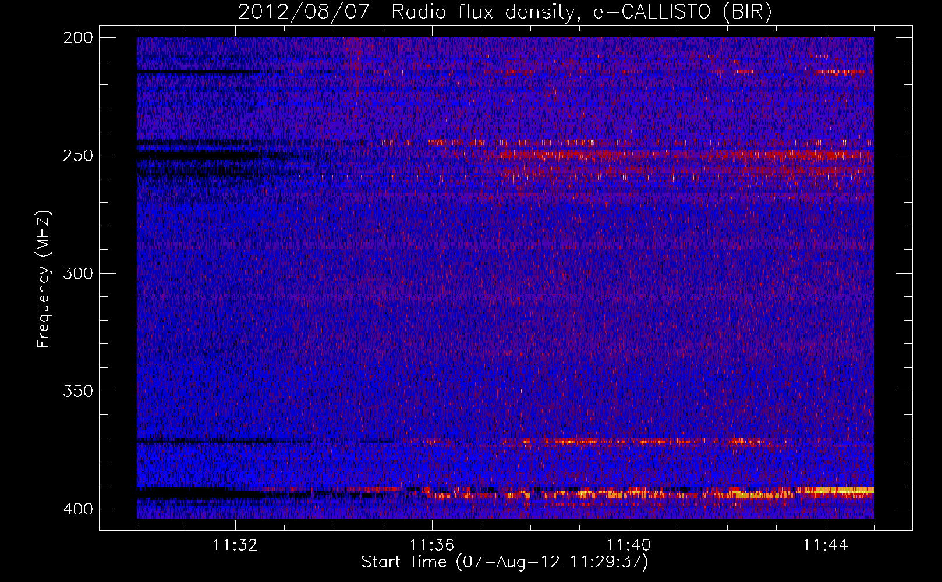Click the '300' frequency tick label
942x582 pixels.
[78, 273]
